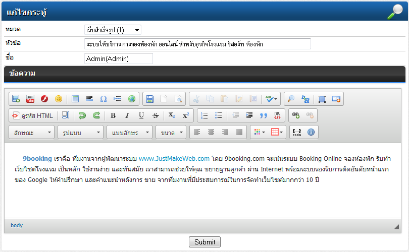Viewport: 409px width, 252px height.
Task: Toggle subscript formatting
Action: tap(172, 115)
